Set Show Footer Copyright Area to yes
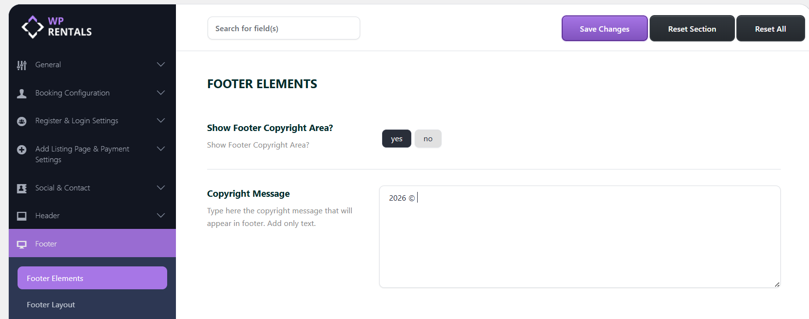 tap(396, 139)
